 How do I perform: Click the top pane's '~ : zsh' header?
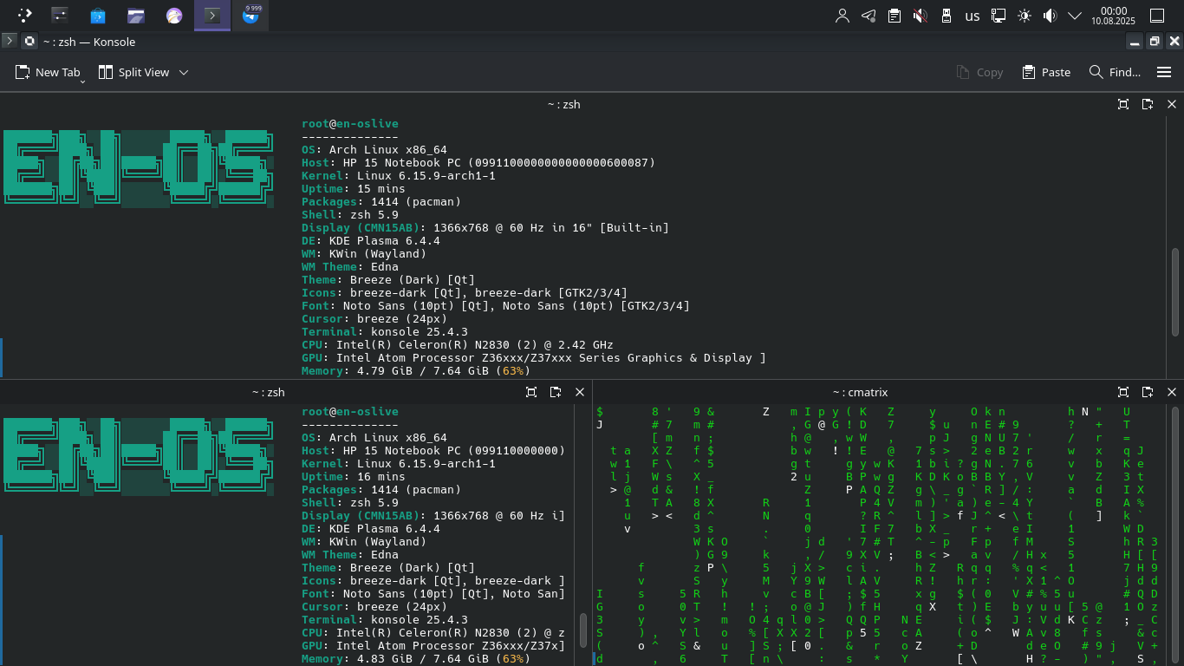[x=563, y=104]
